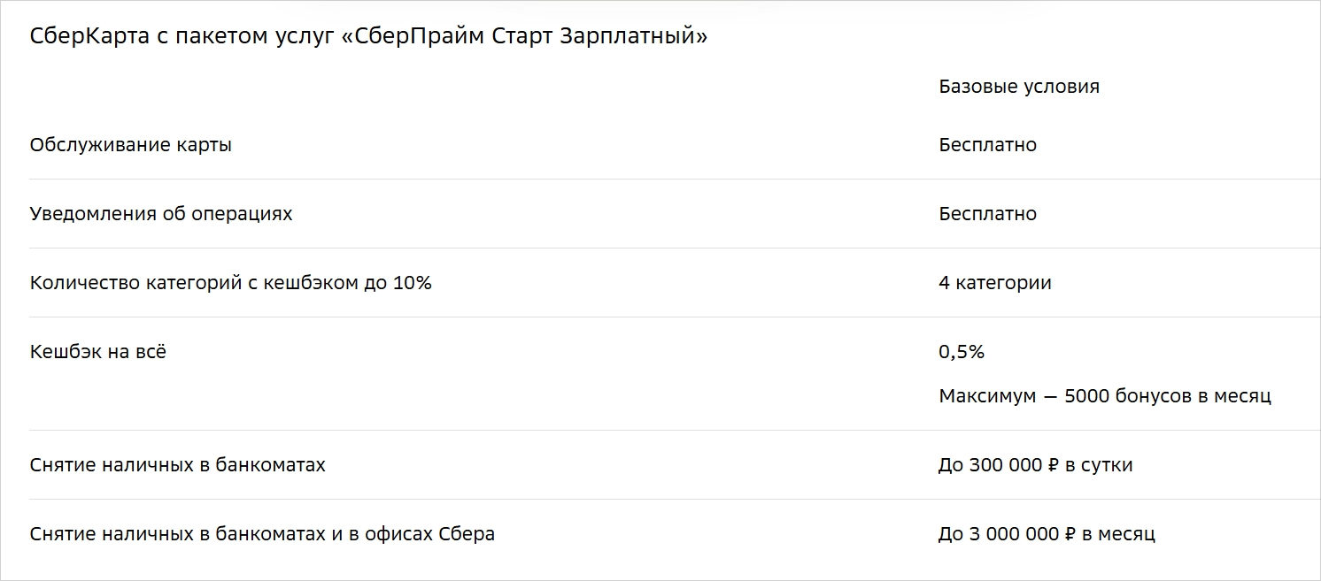Select До 3 000 000 ₽ в месяц value
The width and height of the screenshot is (1321, 581).
click(x=1047, y=534)
